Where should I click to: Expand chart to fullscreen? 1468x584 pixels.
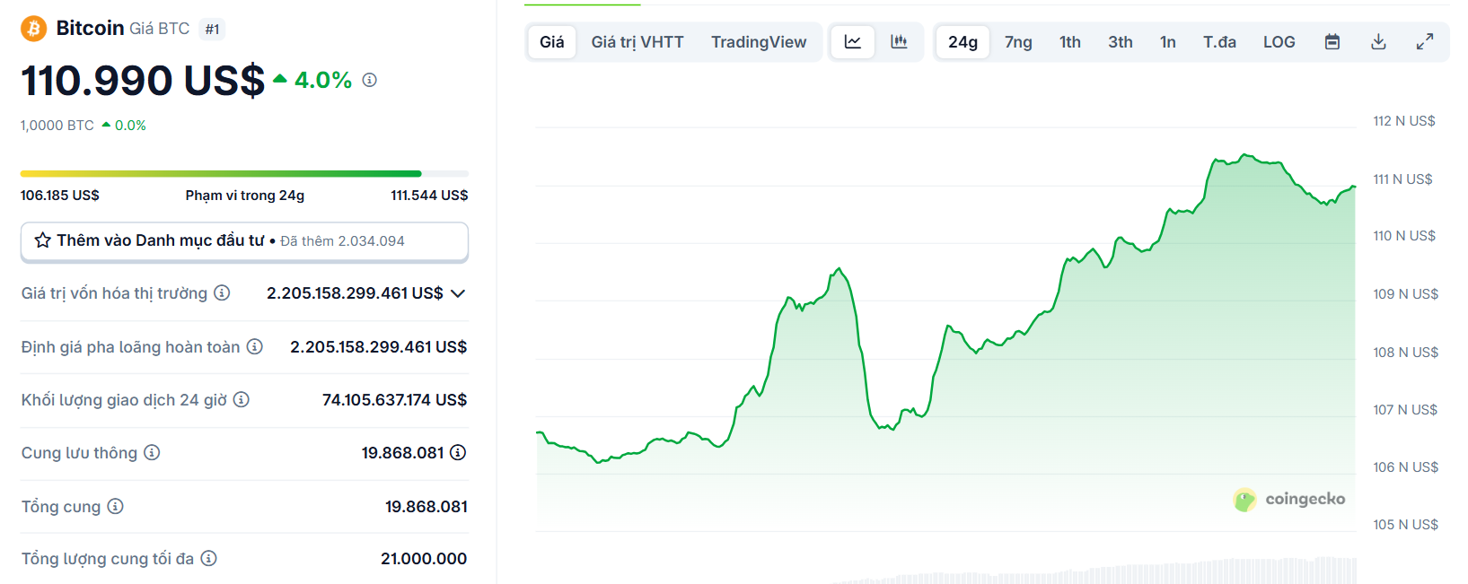point(1425,42)
